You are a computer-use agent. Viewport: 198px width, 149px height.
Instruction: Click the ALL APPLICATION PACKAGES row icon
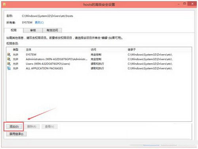click(x=9, y=68)
